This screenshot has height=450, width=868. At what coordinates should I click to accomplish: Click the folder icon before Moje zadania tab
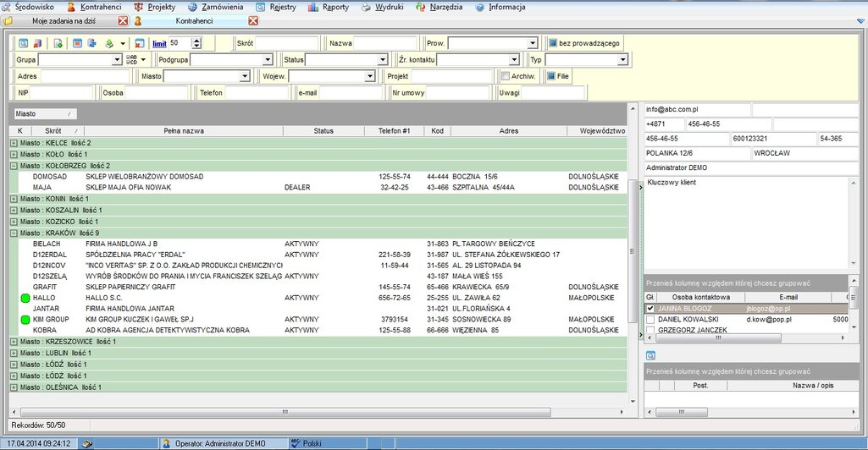coord(7,21)
